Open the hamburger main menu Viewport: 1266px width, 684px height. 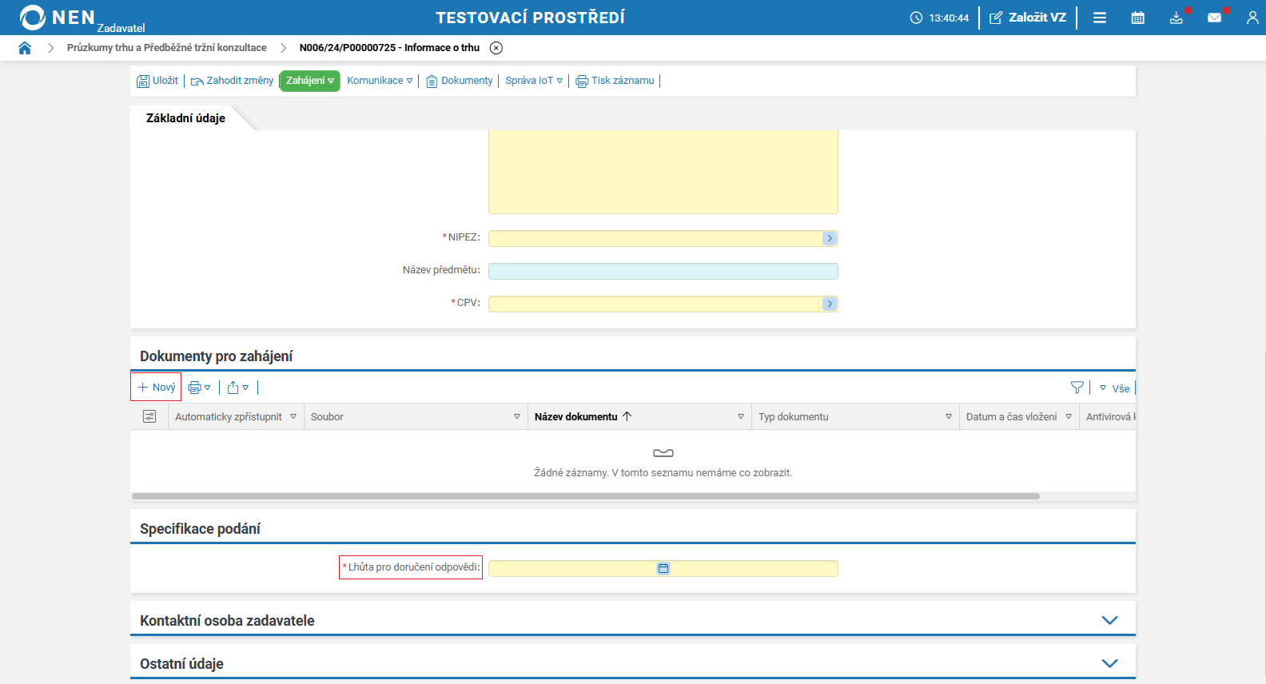pyautogui.click(x=1100, y=18)
